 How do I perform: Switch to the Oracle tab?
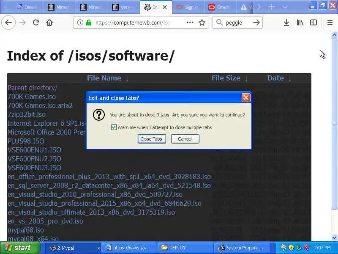[220, 7]
